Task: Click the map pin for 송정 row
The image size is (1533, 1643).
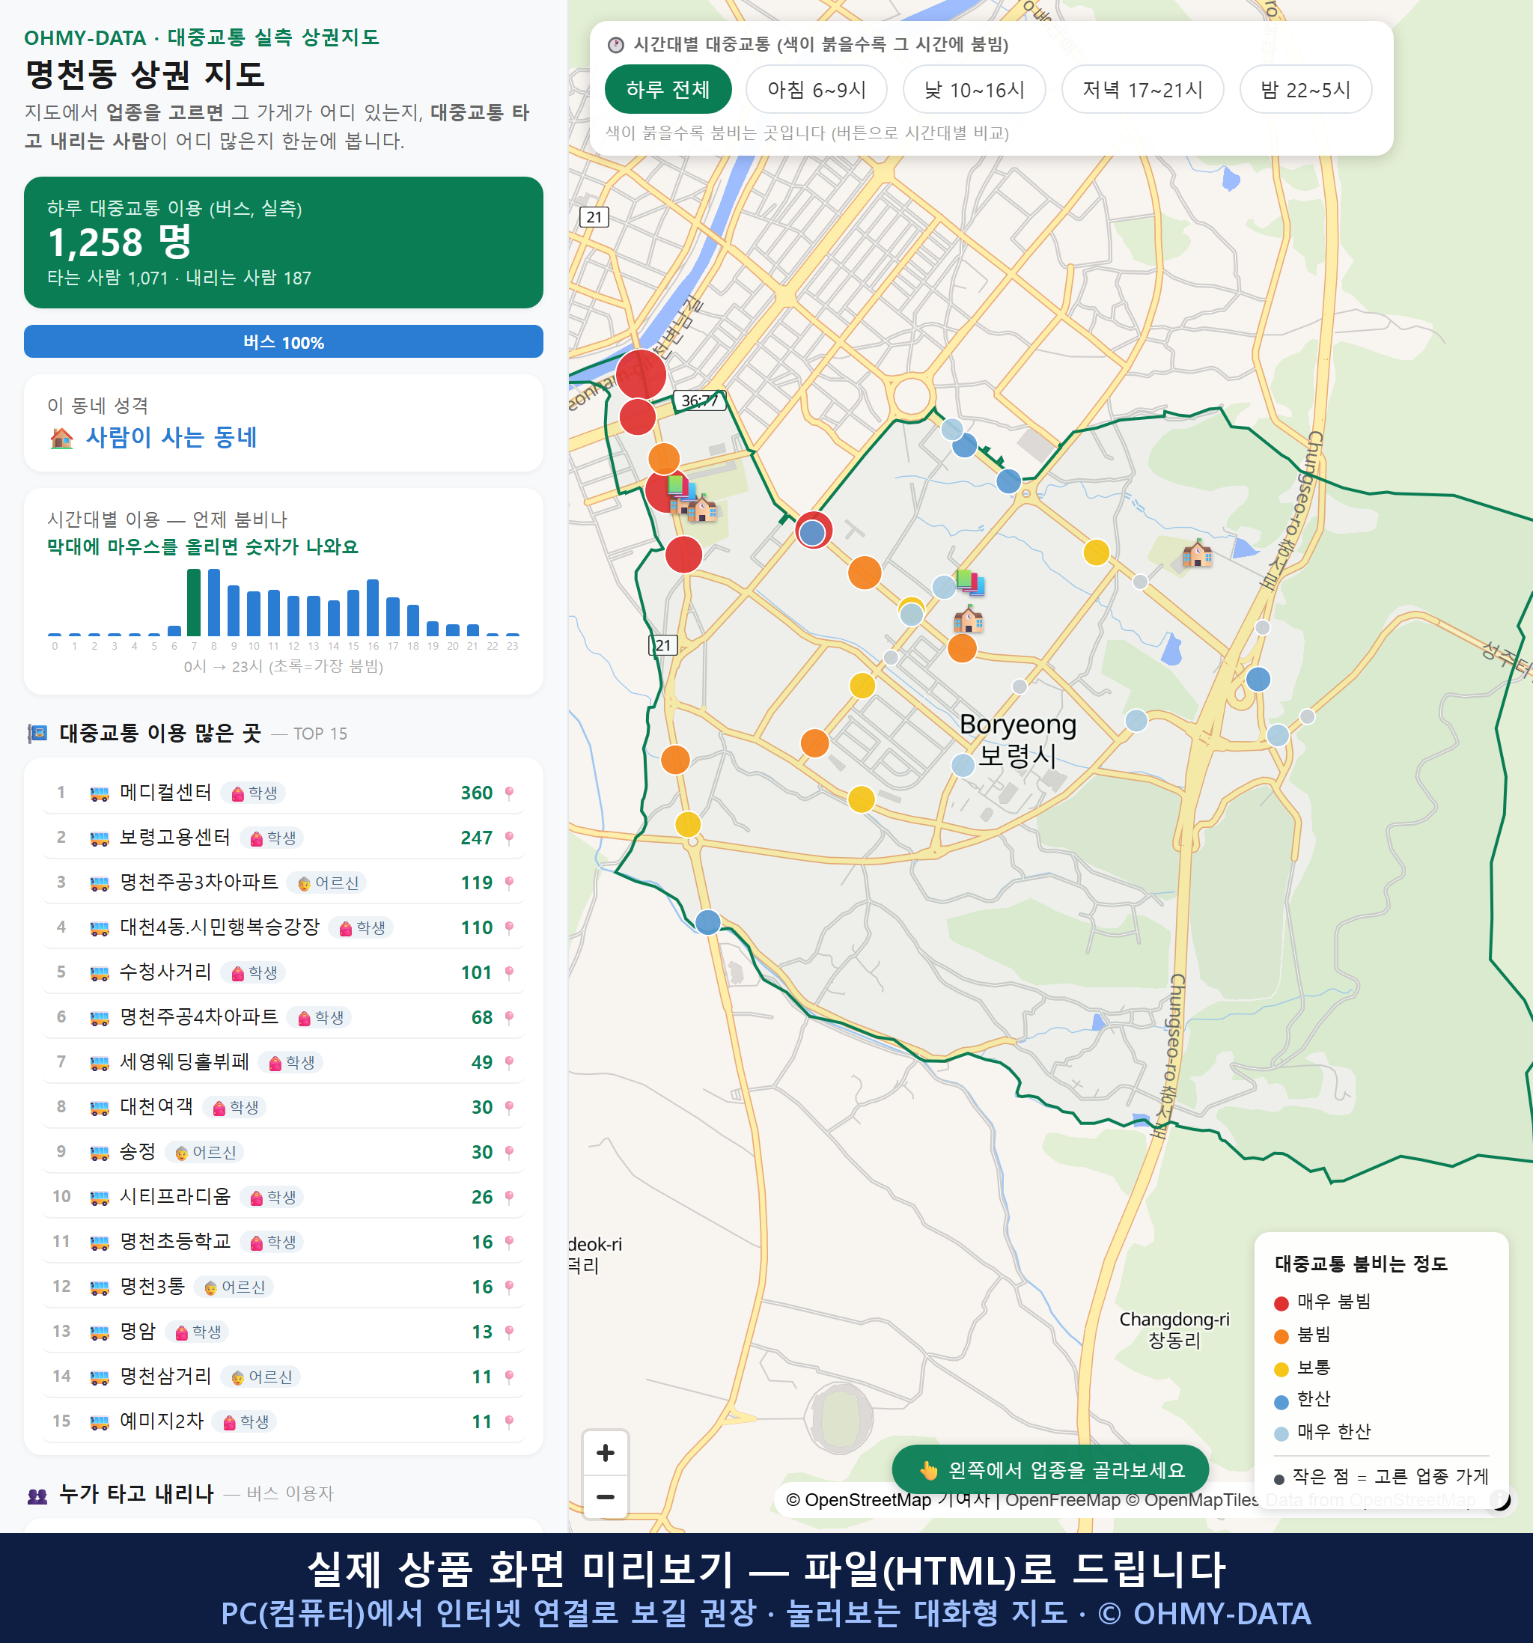Action: [509, 1152]
